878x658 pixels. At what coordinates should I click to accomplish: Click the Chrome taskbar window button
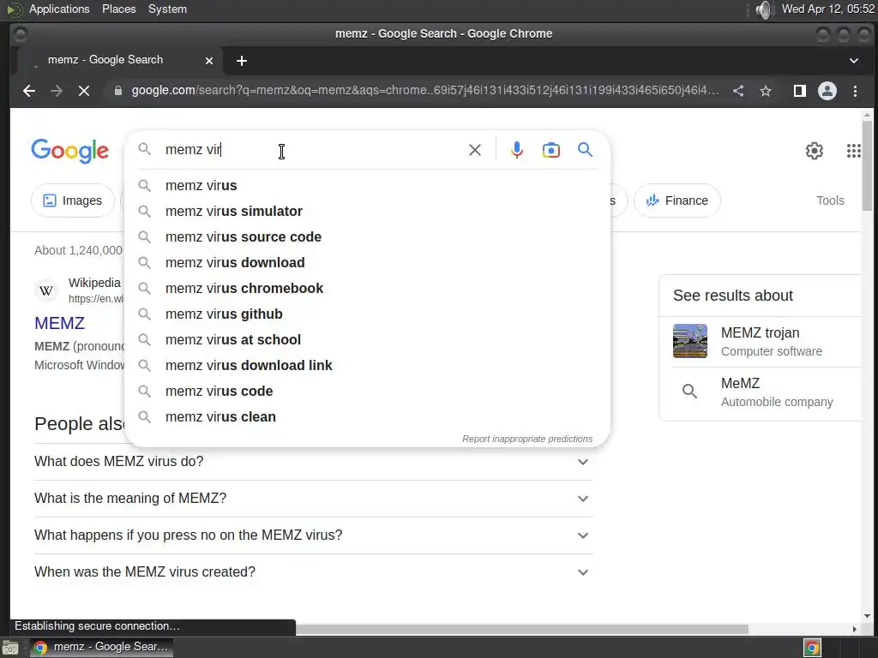[101, 648]
